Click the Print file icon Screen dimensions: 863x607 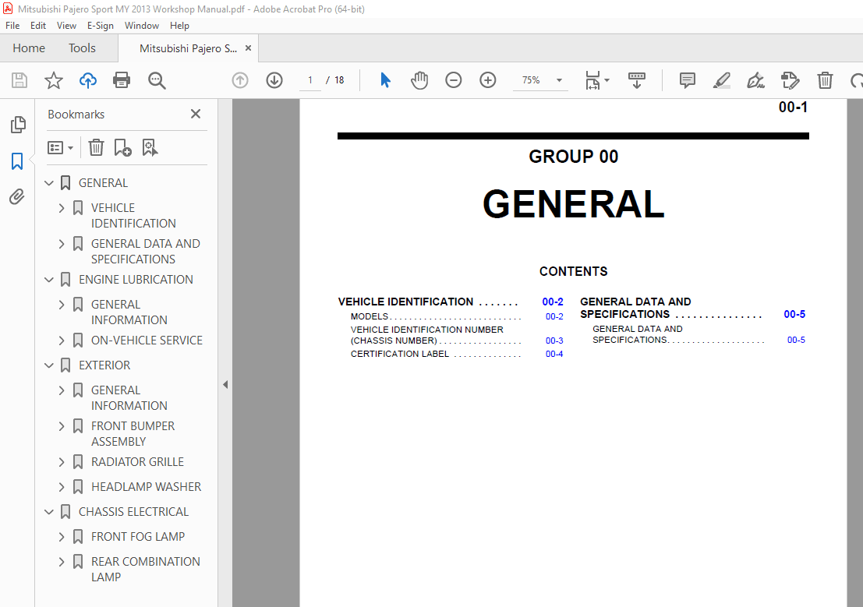coord(121,80)
